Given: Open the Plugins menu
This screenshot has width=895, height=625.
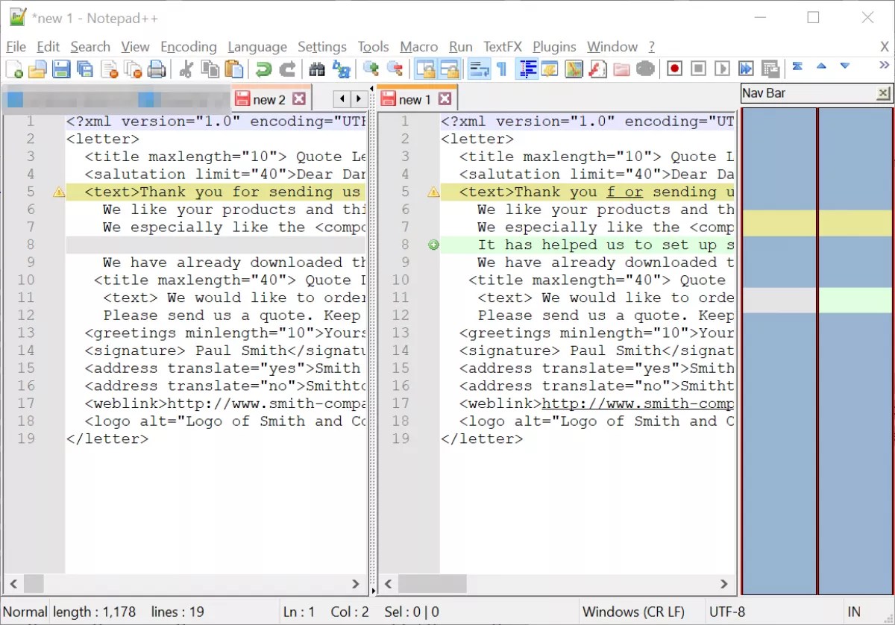Looking at the screenshot, I should coord(553,46).
